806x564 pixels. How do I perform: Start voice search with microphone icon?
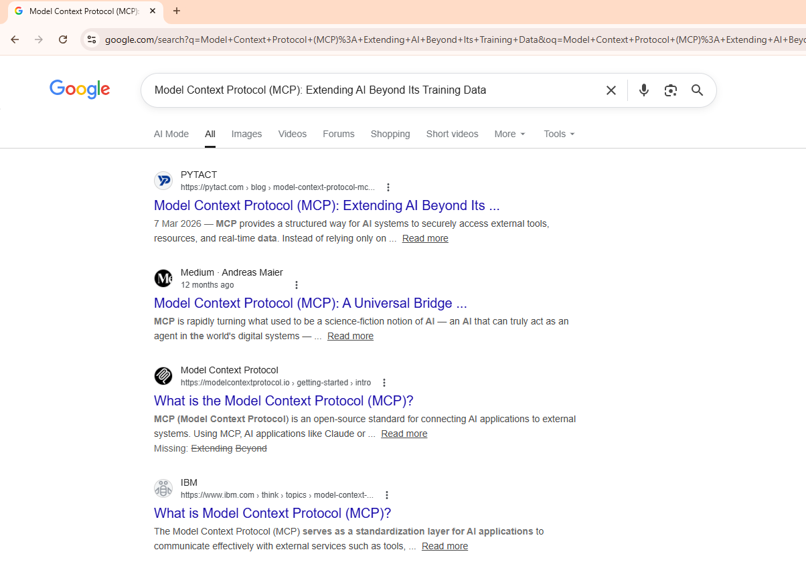click(x=643, y=90)
